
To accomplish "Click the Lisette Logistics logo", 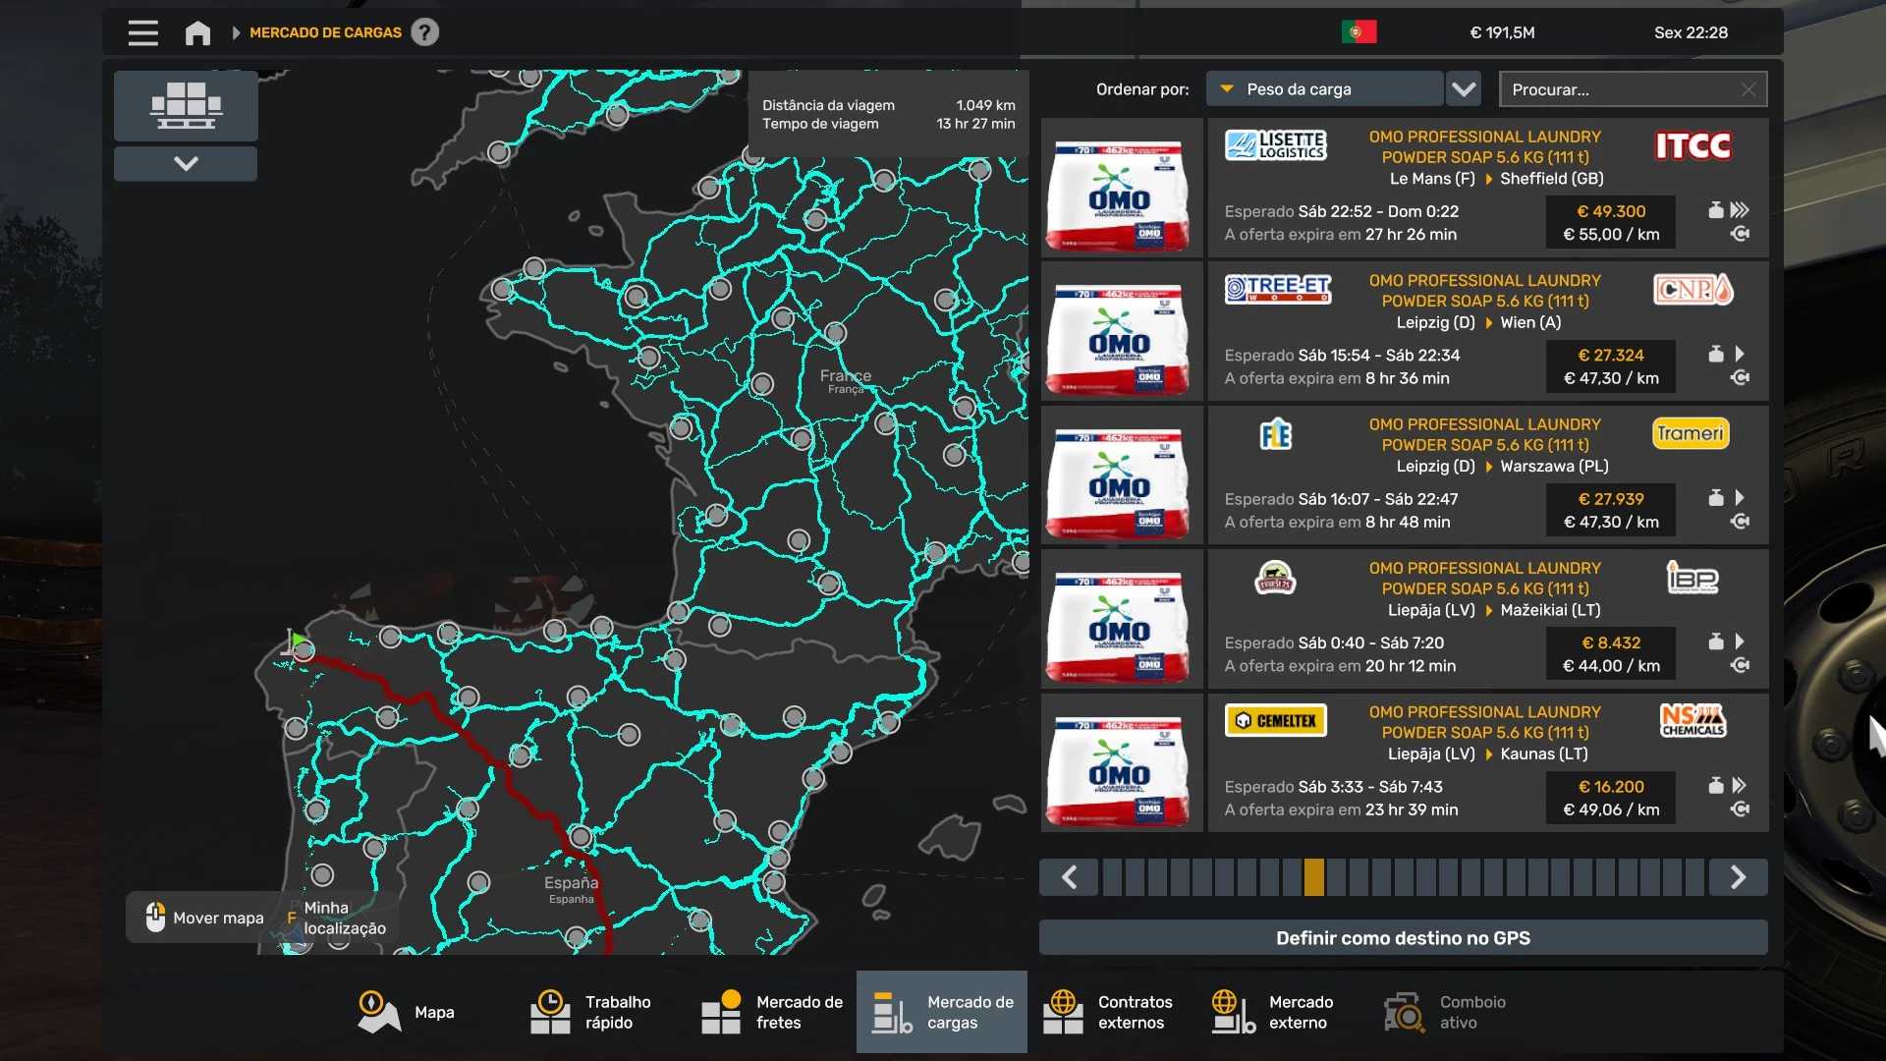I will click(x=1275, y=146).
